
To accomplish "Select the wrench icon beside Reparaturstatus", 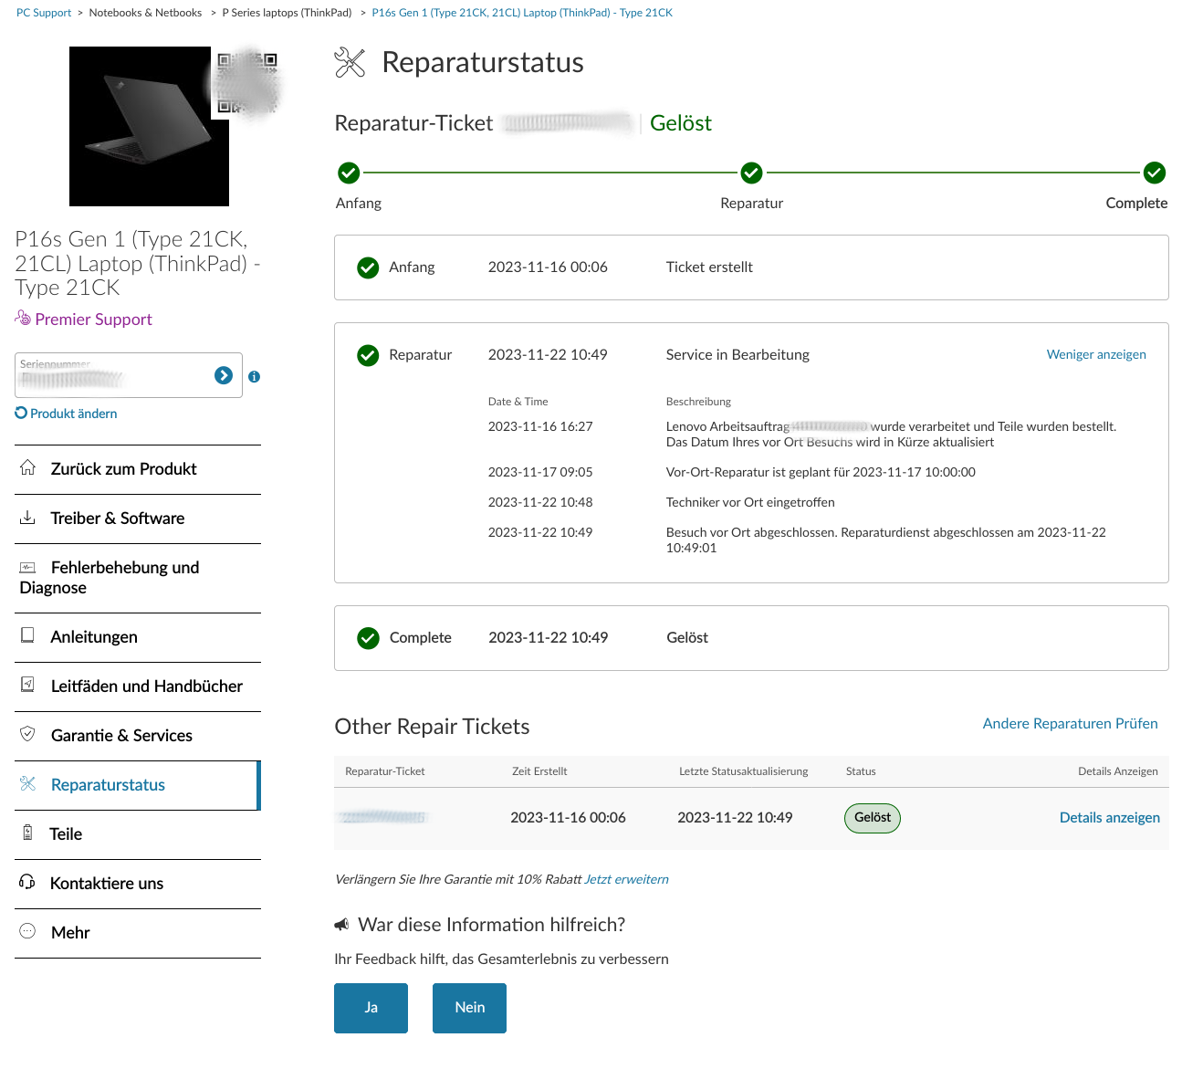I will click(x=27, y=783).
